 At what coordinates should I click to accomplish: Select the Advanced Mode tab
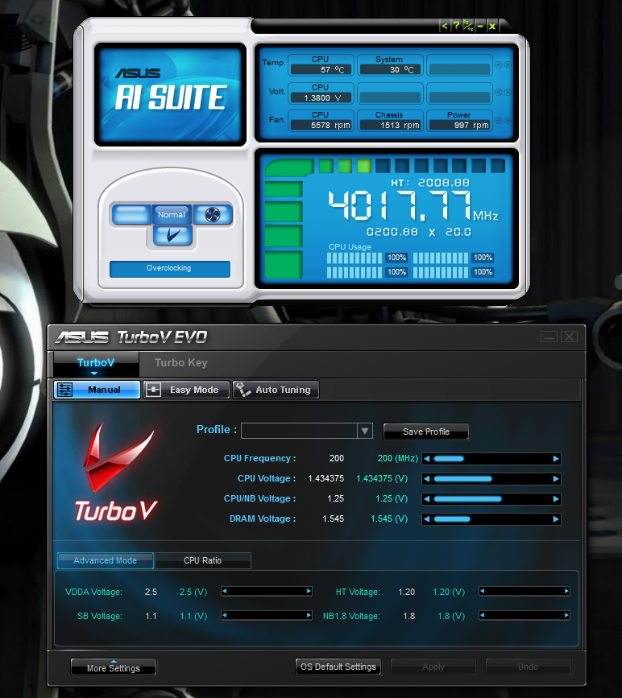tap(106, 561)
